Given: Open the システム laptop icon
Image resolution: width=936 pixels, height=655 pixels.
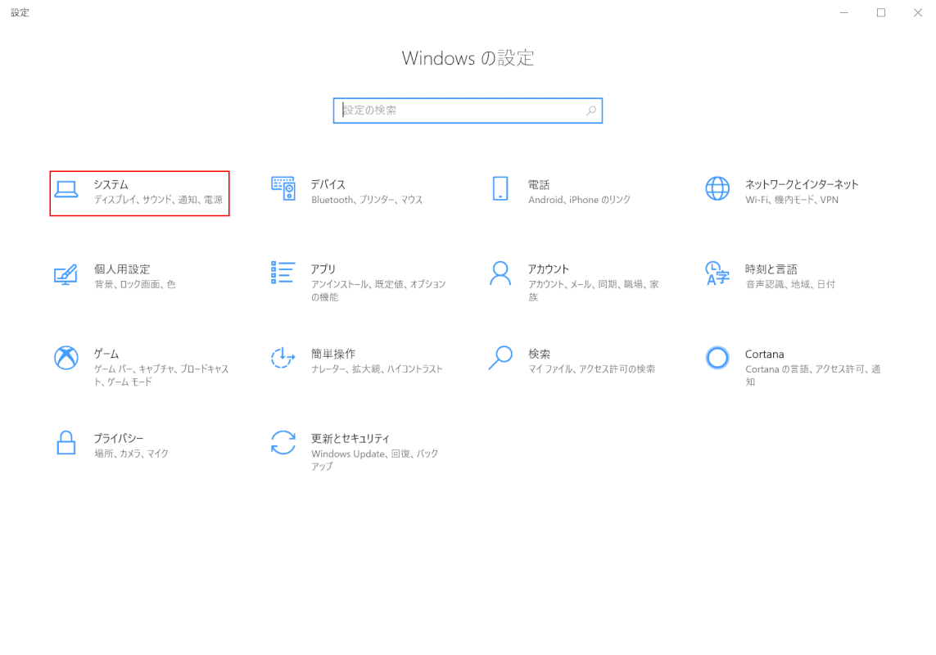Looking at the screenshot, I should [x=66, y=189].
